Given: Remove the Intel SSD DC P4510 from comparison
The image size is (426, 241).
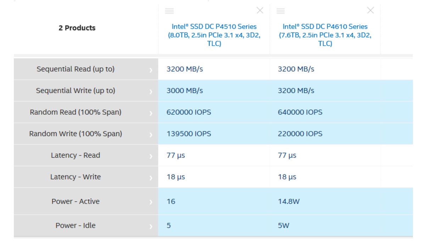Looking at the screenshot, I should pyautogui.click(x=260, y=11).
